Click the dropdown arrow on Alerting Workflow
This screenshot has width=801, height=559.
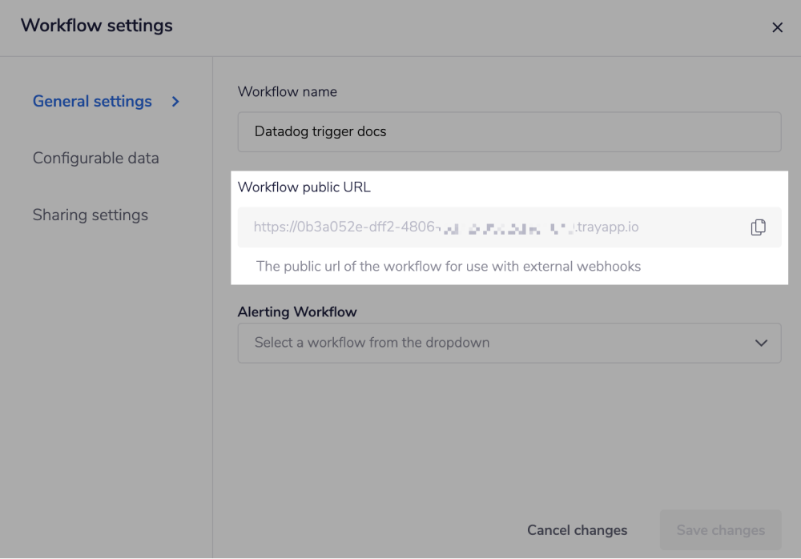point(762,342)
